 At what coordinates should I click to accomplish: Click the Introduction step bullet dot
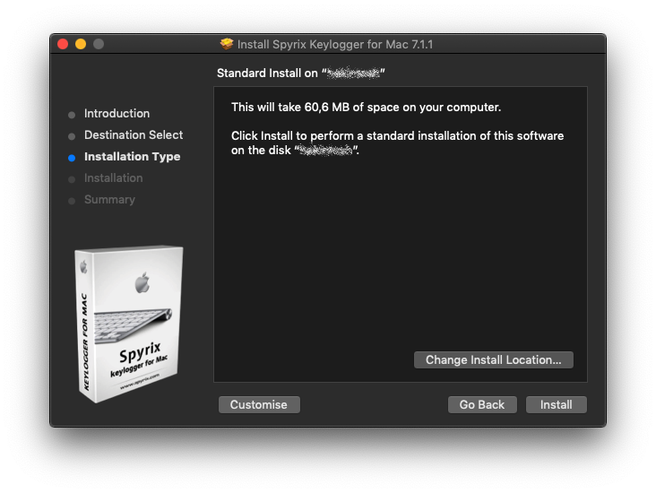(x=72, y=115)
